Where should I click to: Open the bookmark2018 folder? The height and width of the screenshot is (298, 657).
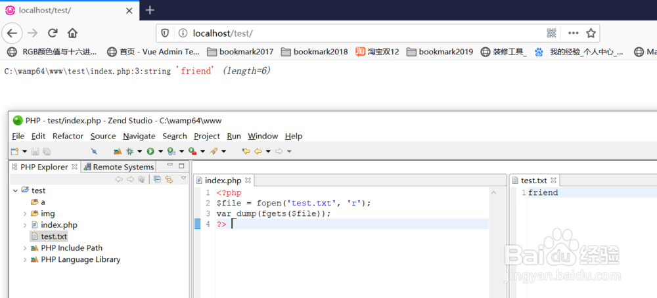click(x=314, y=52)
